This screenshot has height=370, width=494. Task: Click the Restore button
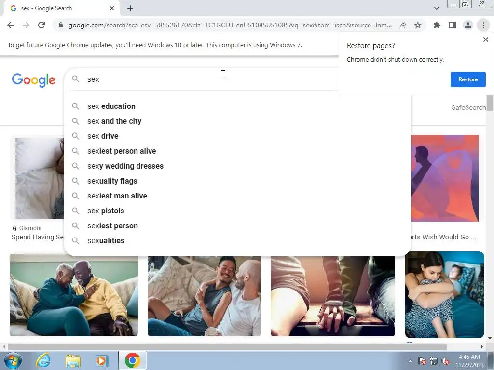tap(468, 79)
